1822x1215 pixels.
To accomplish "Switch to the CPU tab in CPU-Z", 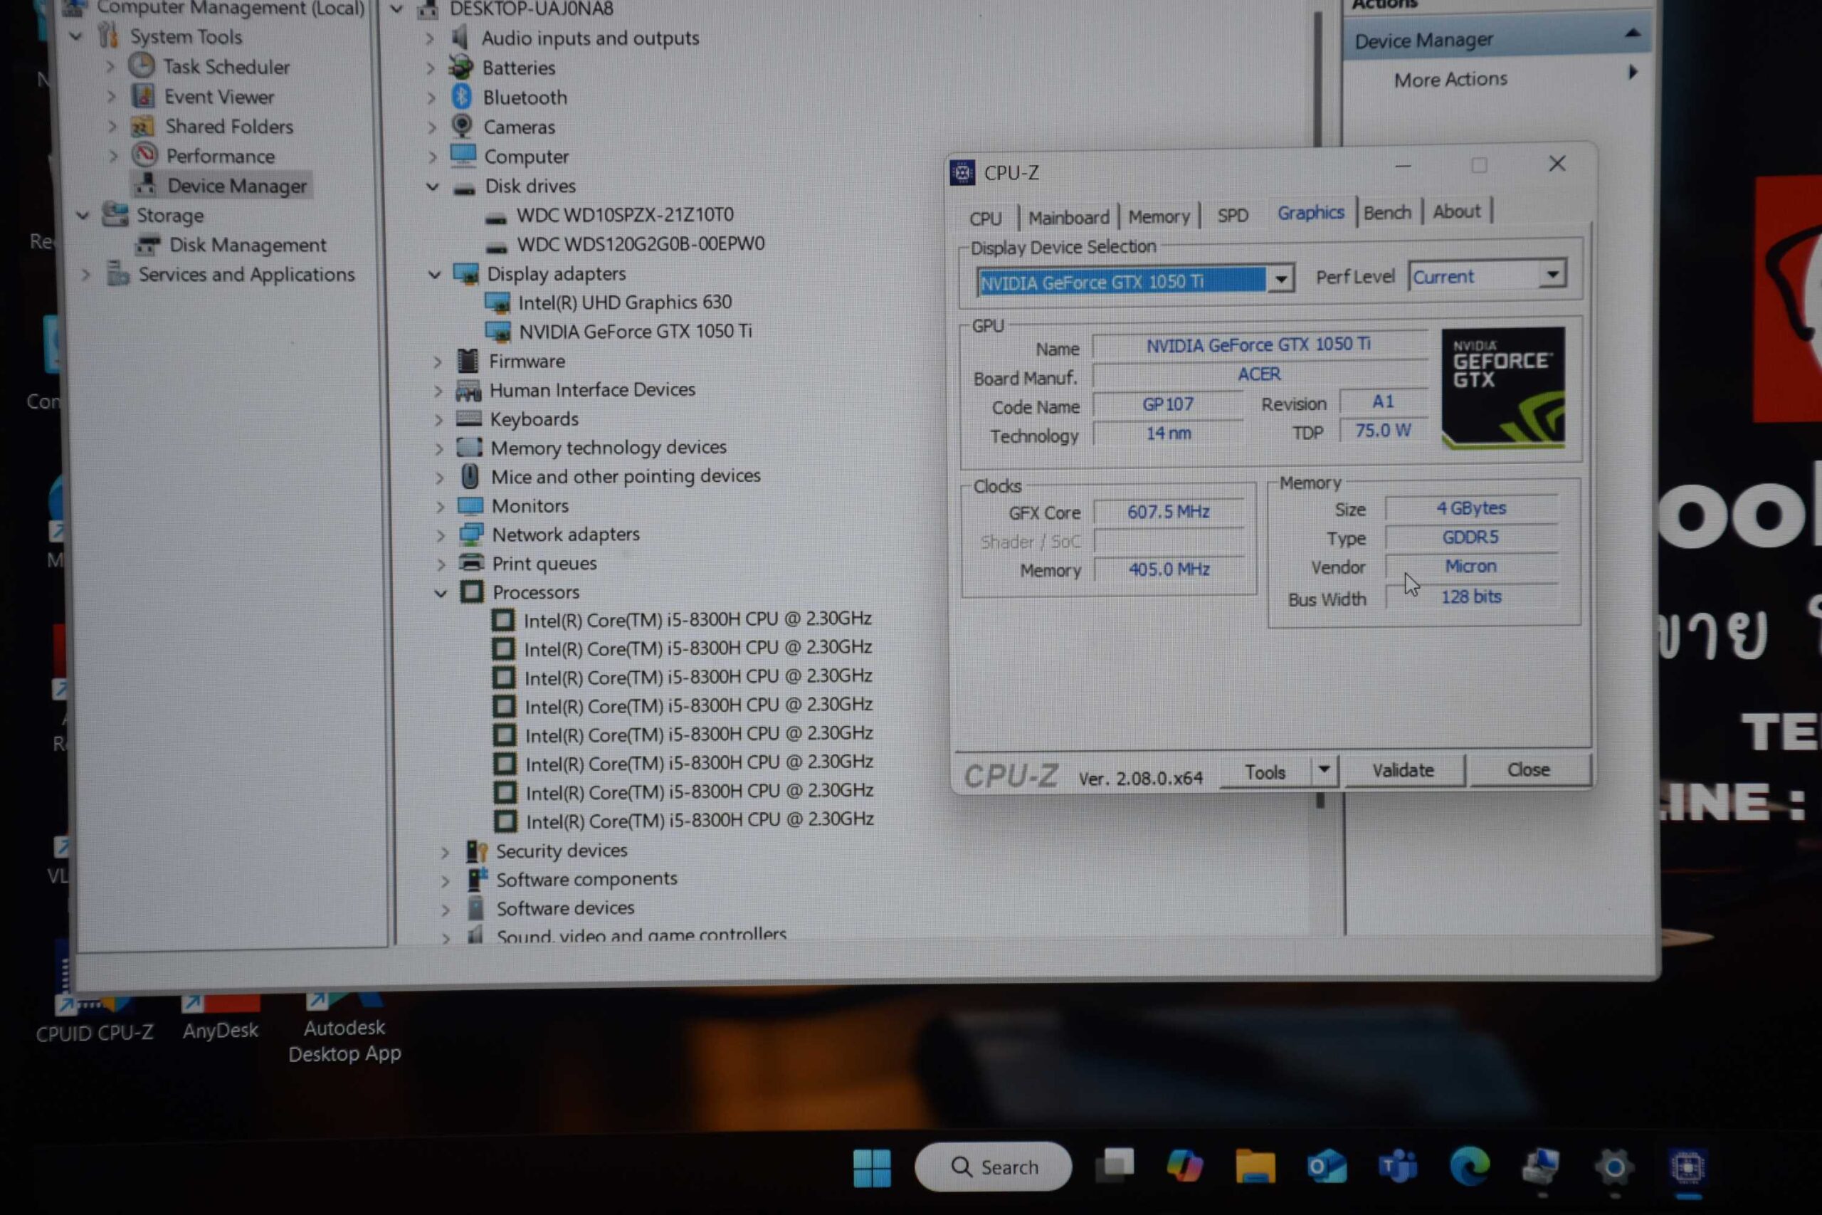I will [x=985, y=219].
